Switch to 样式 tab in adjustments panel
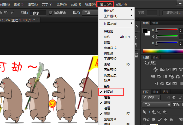This screenshot has width=183, height=125. click(x=155, y=57)
